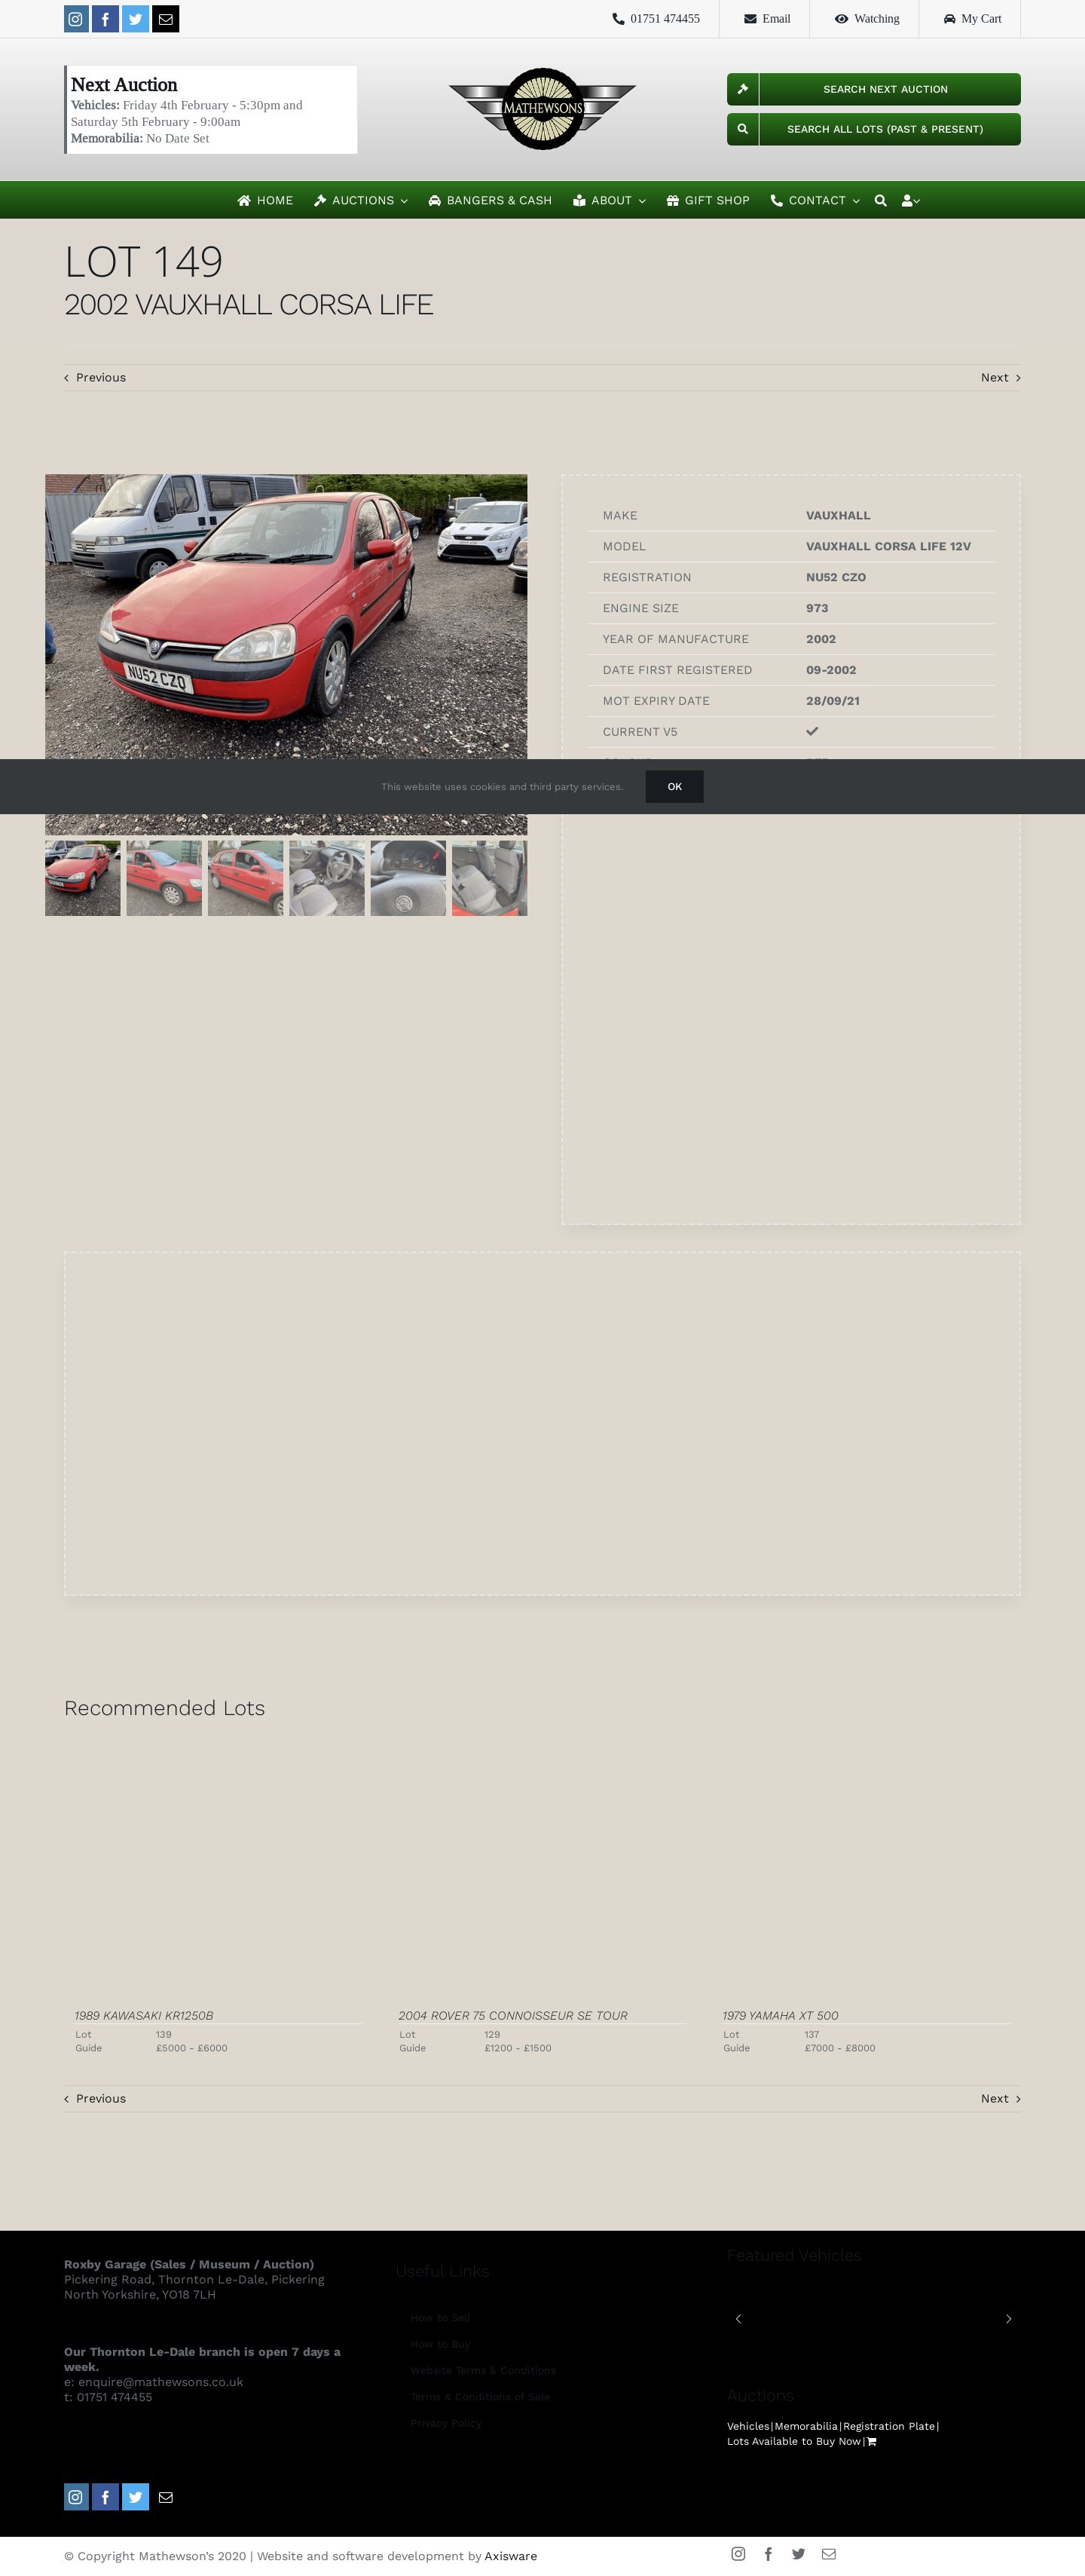Open How to Sell footer link
This screenshot has height=2576, width=1085.
click(439, 2318)
